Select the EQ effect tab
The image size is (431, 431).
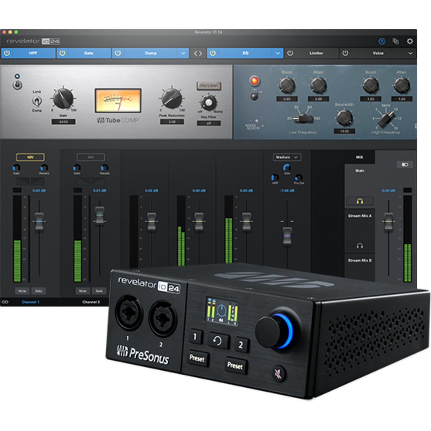pyautogui.click(x=246, y=53)
